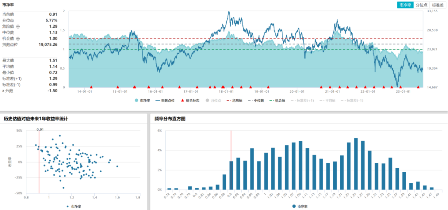Enable greyed-out 分位点 legend series
Viewport: 448px width, 210px height.
tap(213, 100)
